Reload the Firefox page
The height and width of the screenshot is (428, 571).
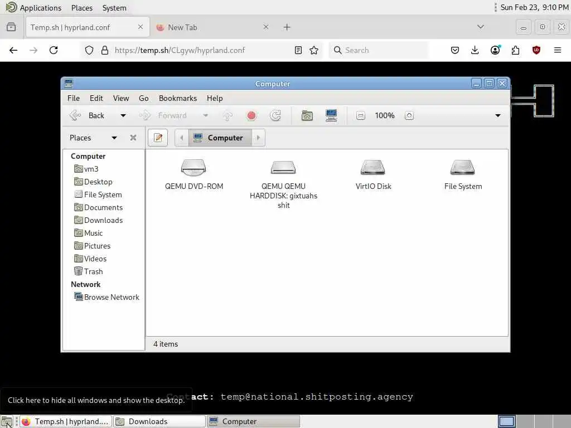coord(54,50)
